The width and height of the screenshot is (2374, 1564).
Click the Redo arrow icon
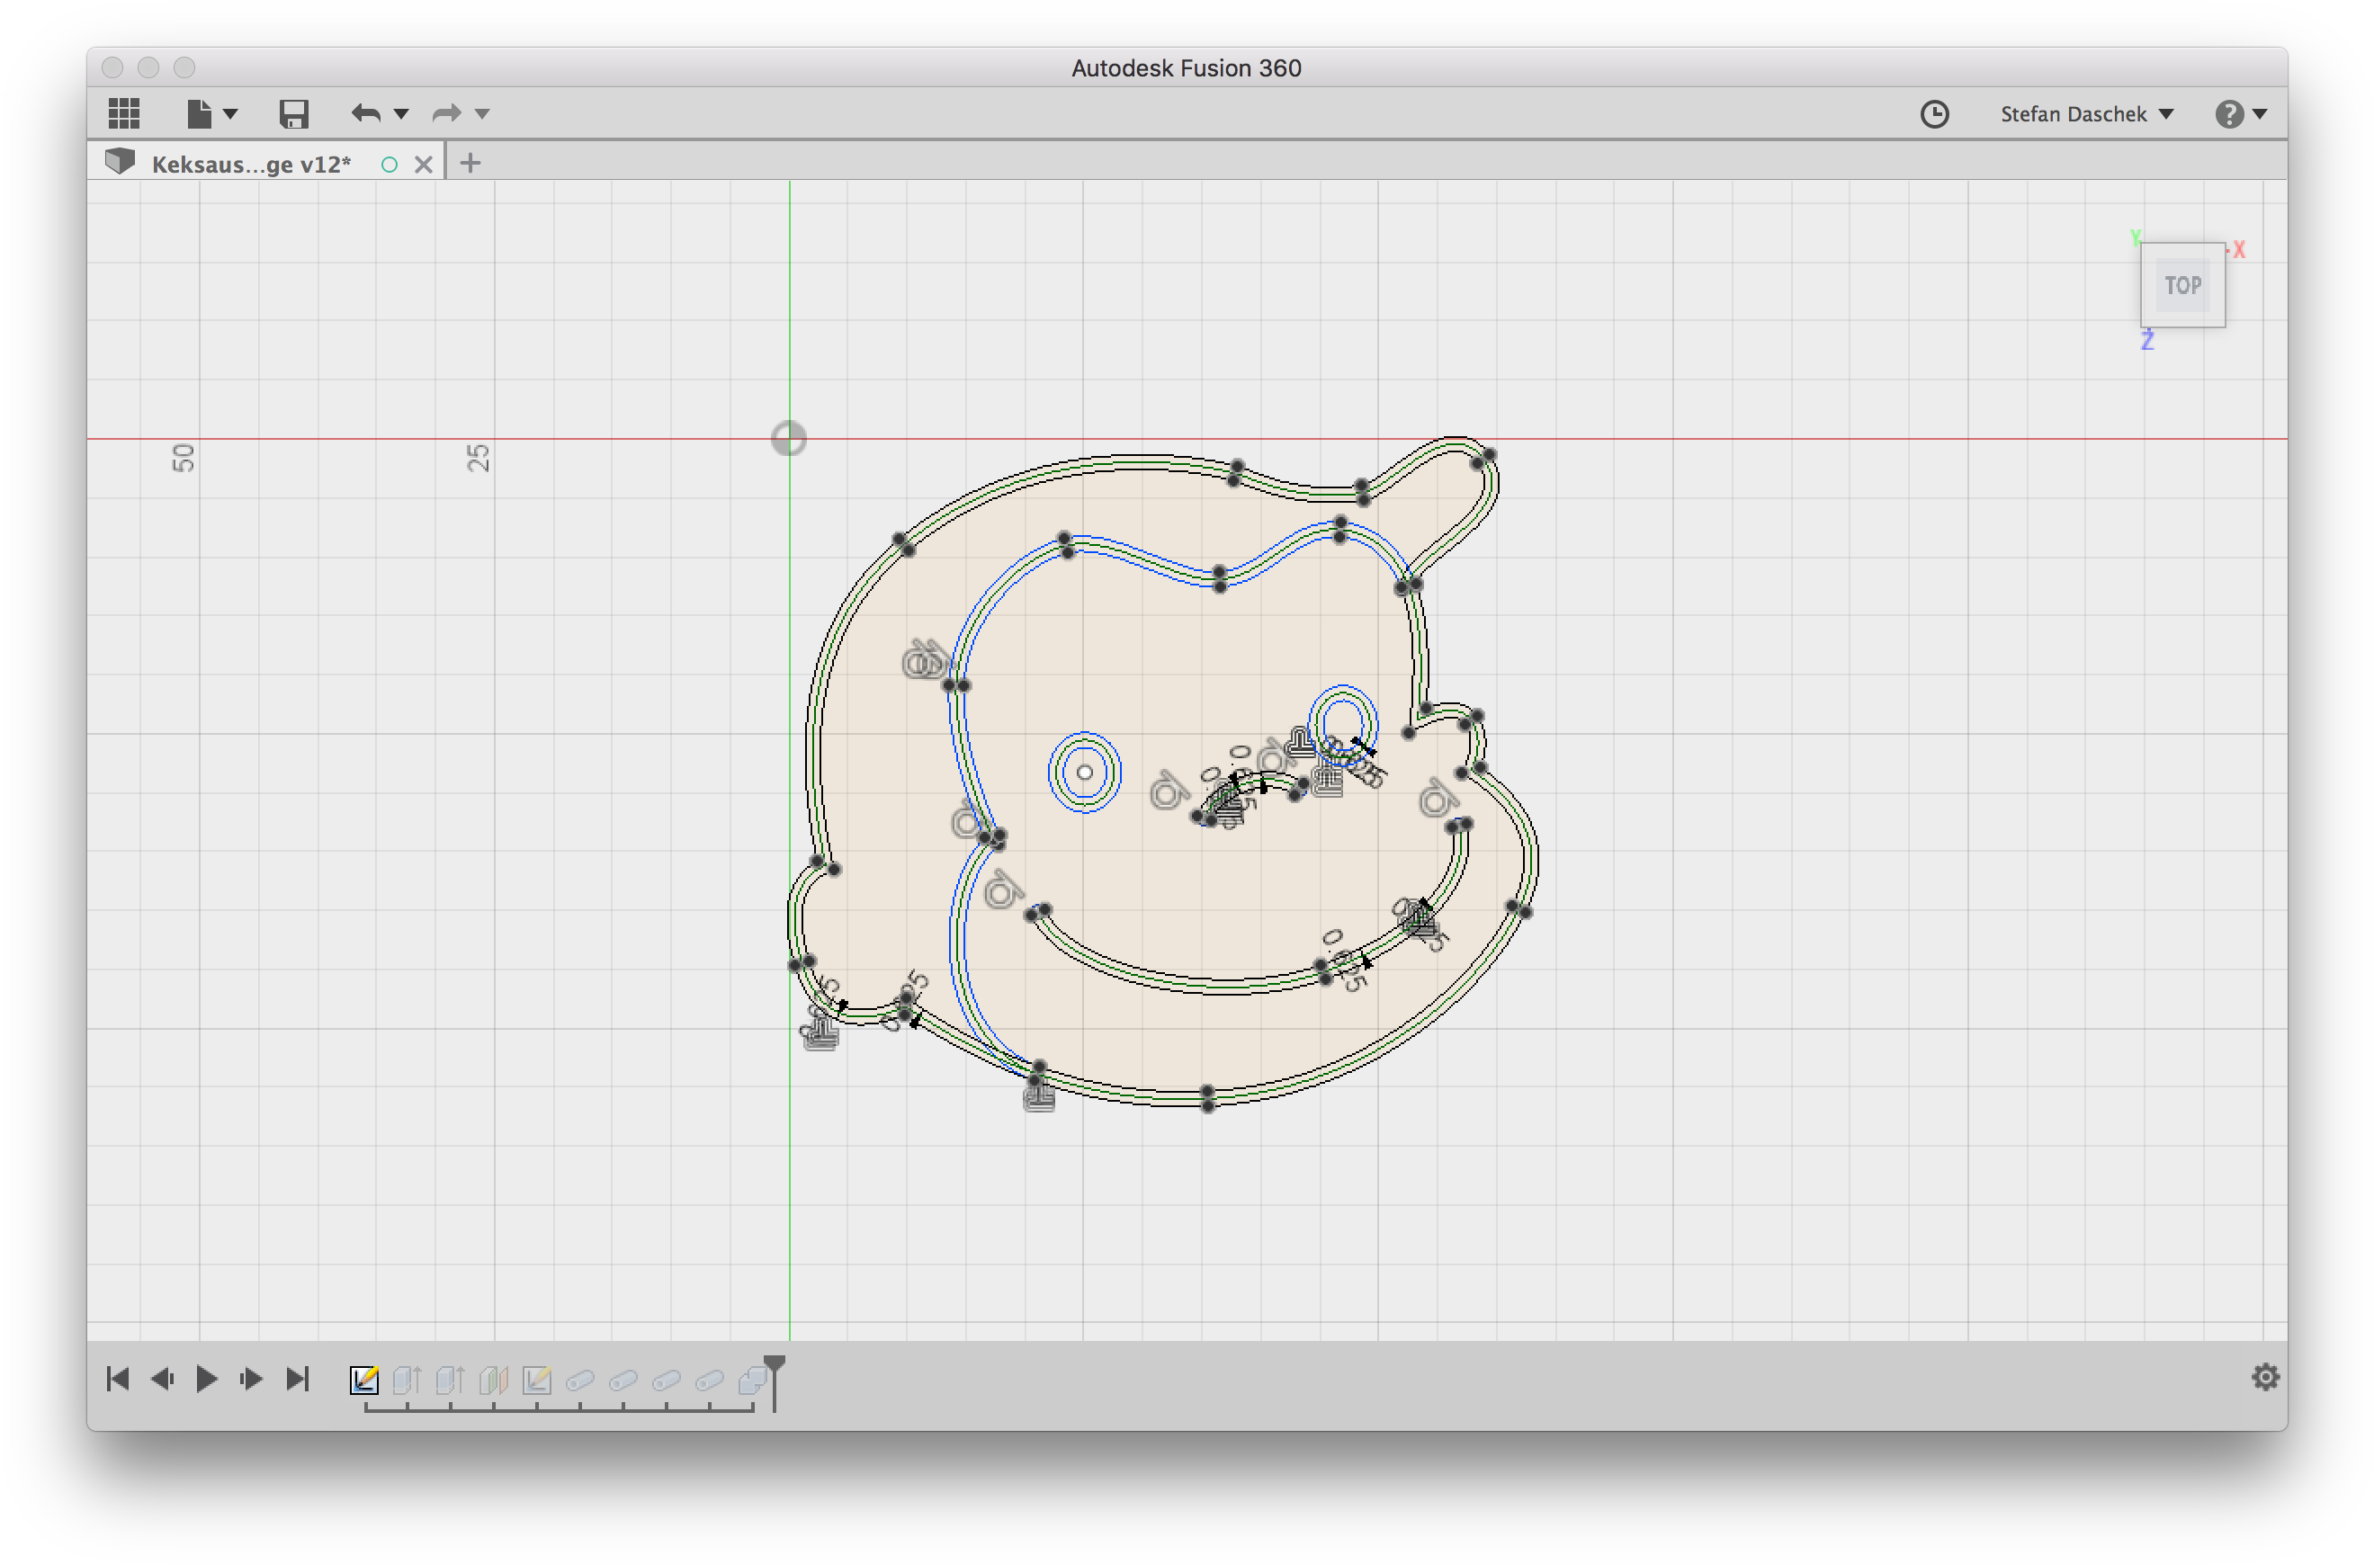[x=446, y=113]
